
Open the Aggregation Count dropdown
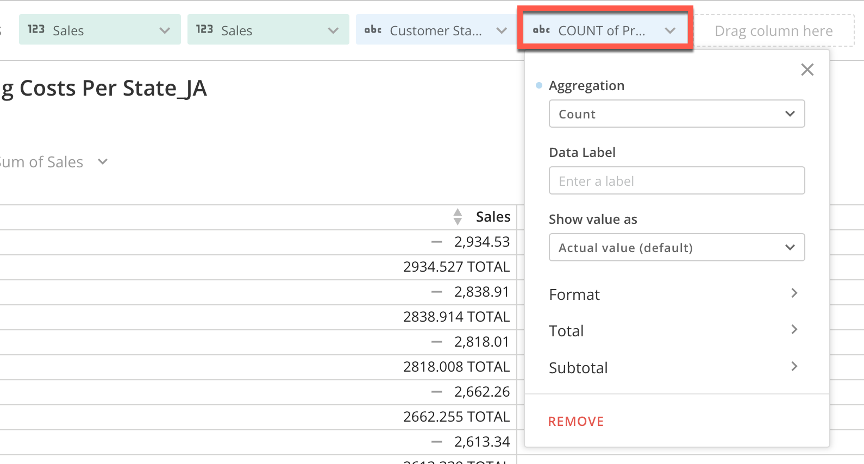click(677, 114)
